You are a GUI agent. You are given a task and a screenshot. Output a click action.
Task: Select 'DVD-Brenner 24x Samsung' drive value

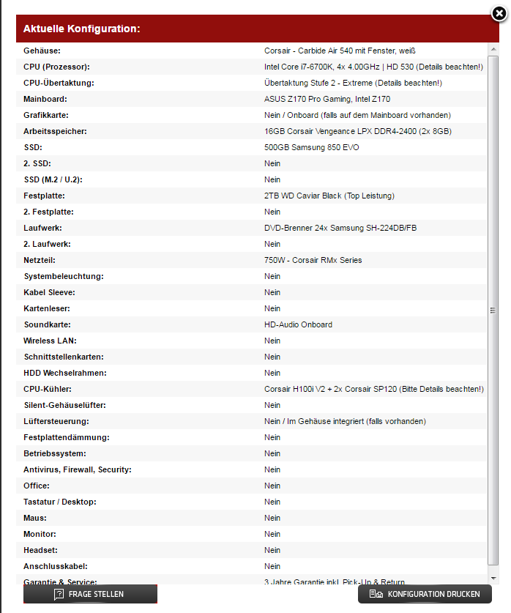(340, 228)
